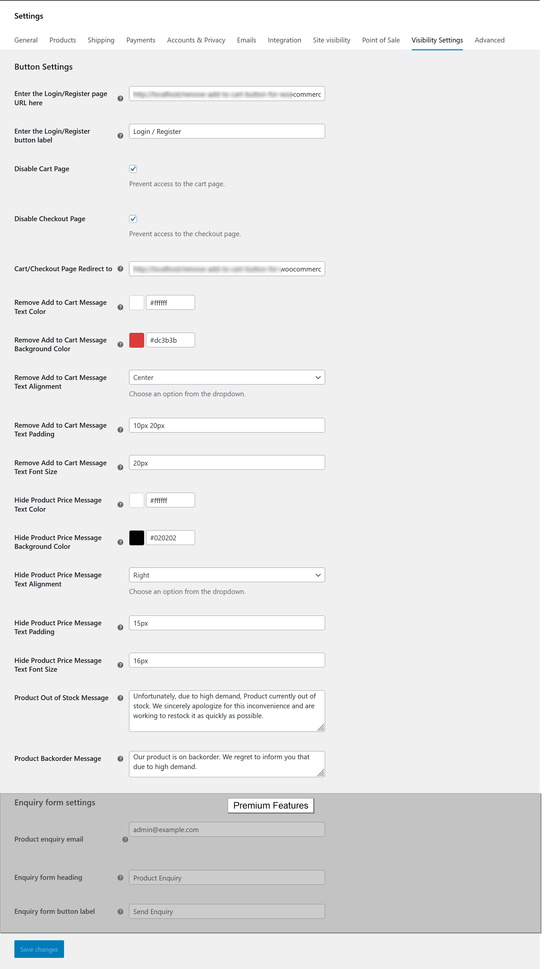The image size is (544, 969).
Task: Click the Save changes button
Action: pos(39,949)
